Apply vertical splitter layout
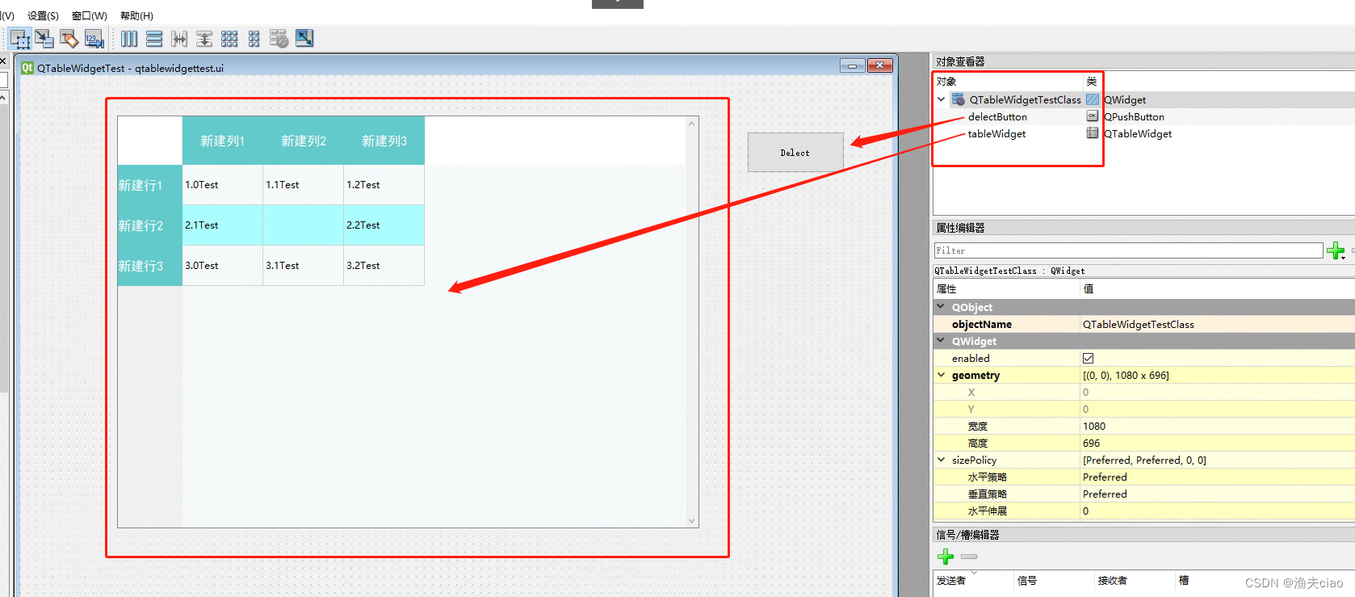This screenshot has height=597, width=1355. [204, 39]
